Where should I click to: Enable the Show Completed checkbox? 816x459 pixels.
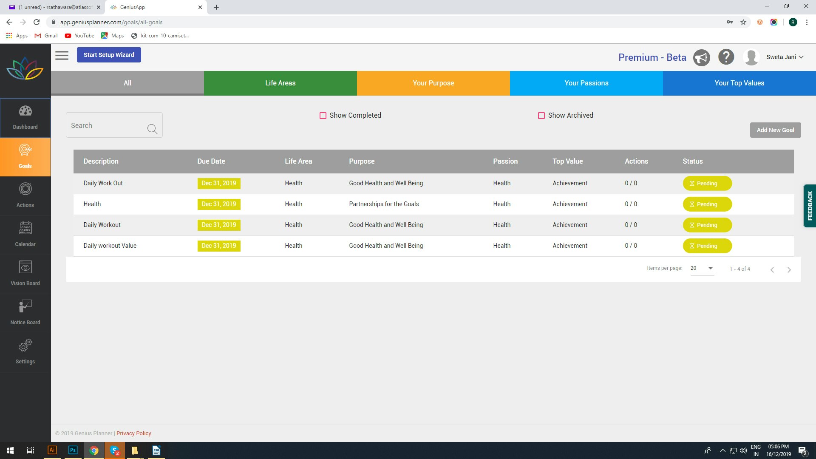[x=323, y=116]
